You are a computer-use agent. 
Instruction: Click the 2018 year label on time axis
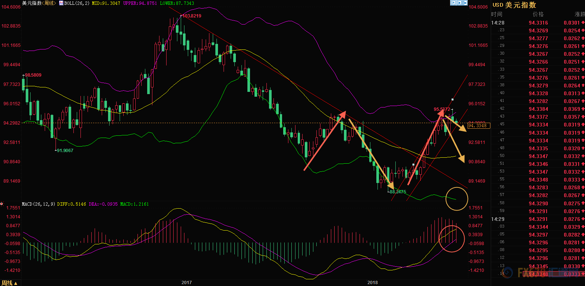373,283
